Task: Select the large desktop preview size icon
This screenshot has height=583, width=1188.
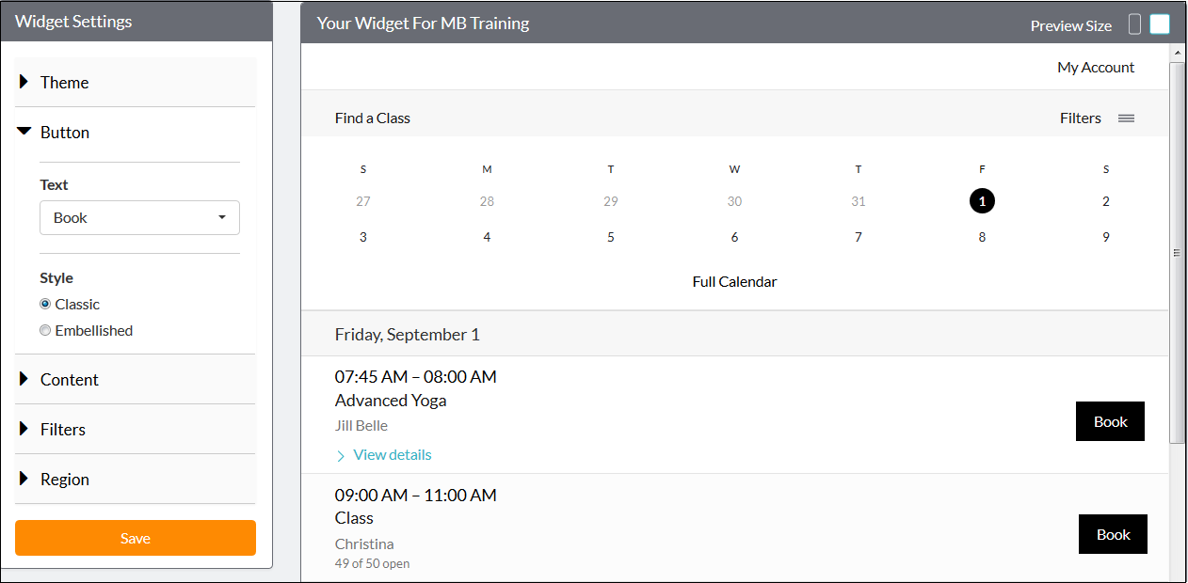Action: coord(1159,23)
